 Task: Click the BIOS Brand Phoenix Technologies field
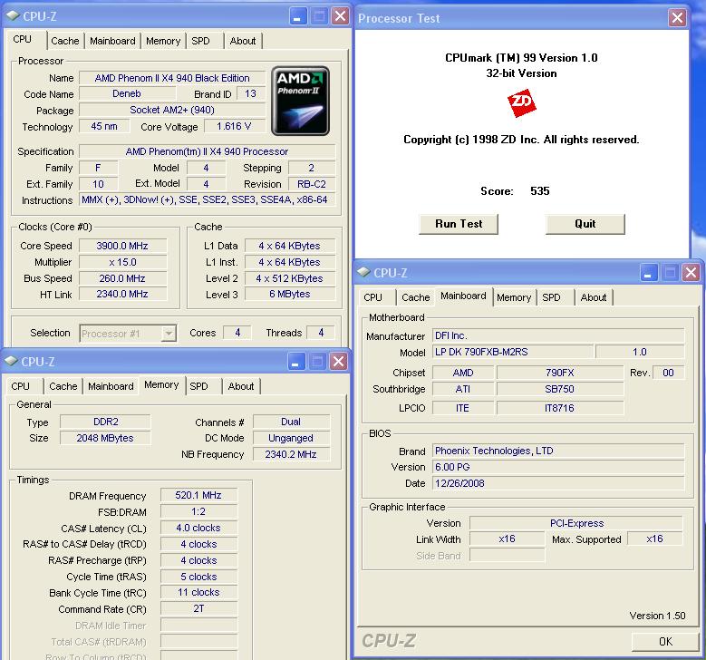(x=558, y=451)
